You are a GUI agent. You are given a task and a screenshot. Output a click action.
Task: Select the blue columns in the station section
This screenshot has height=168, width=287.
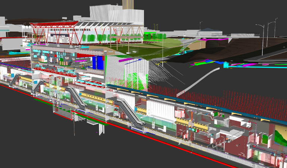[98, 63]
